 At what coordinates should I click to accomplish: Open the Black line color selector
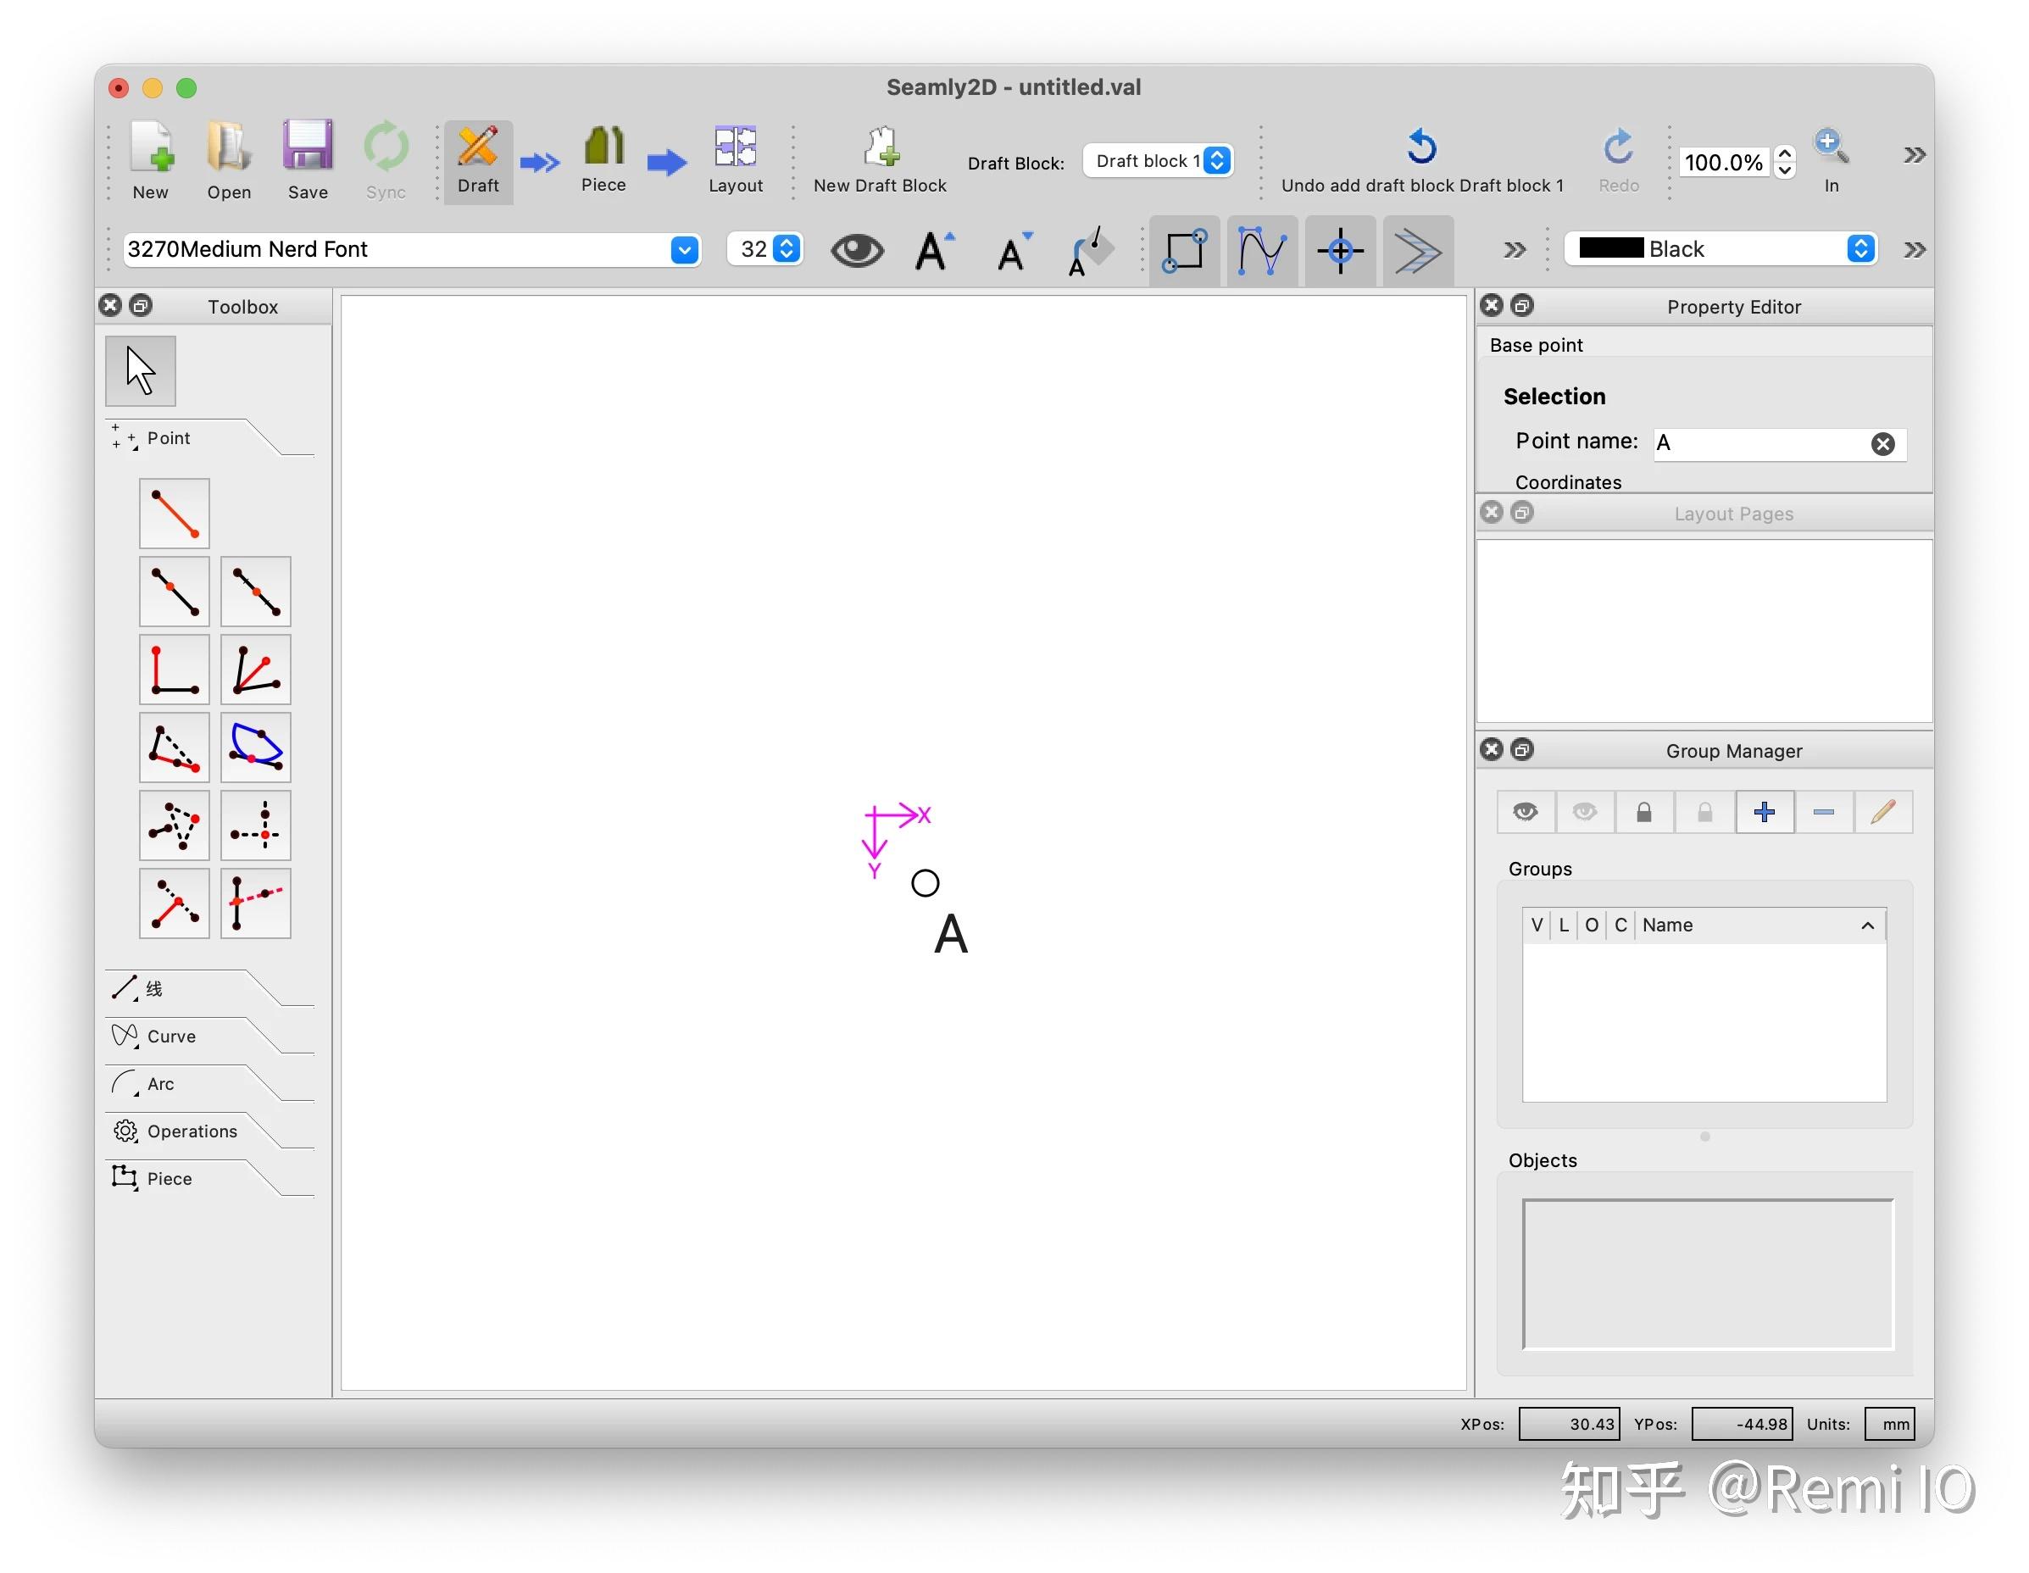point(1720,249)
